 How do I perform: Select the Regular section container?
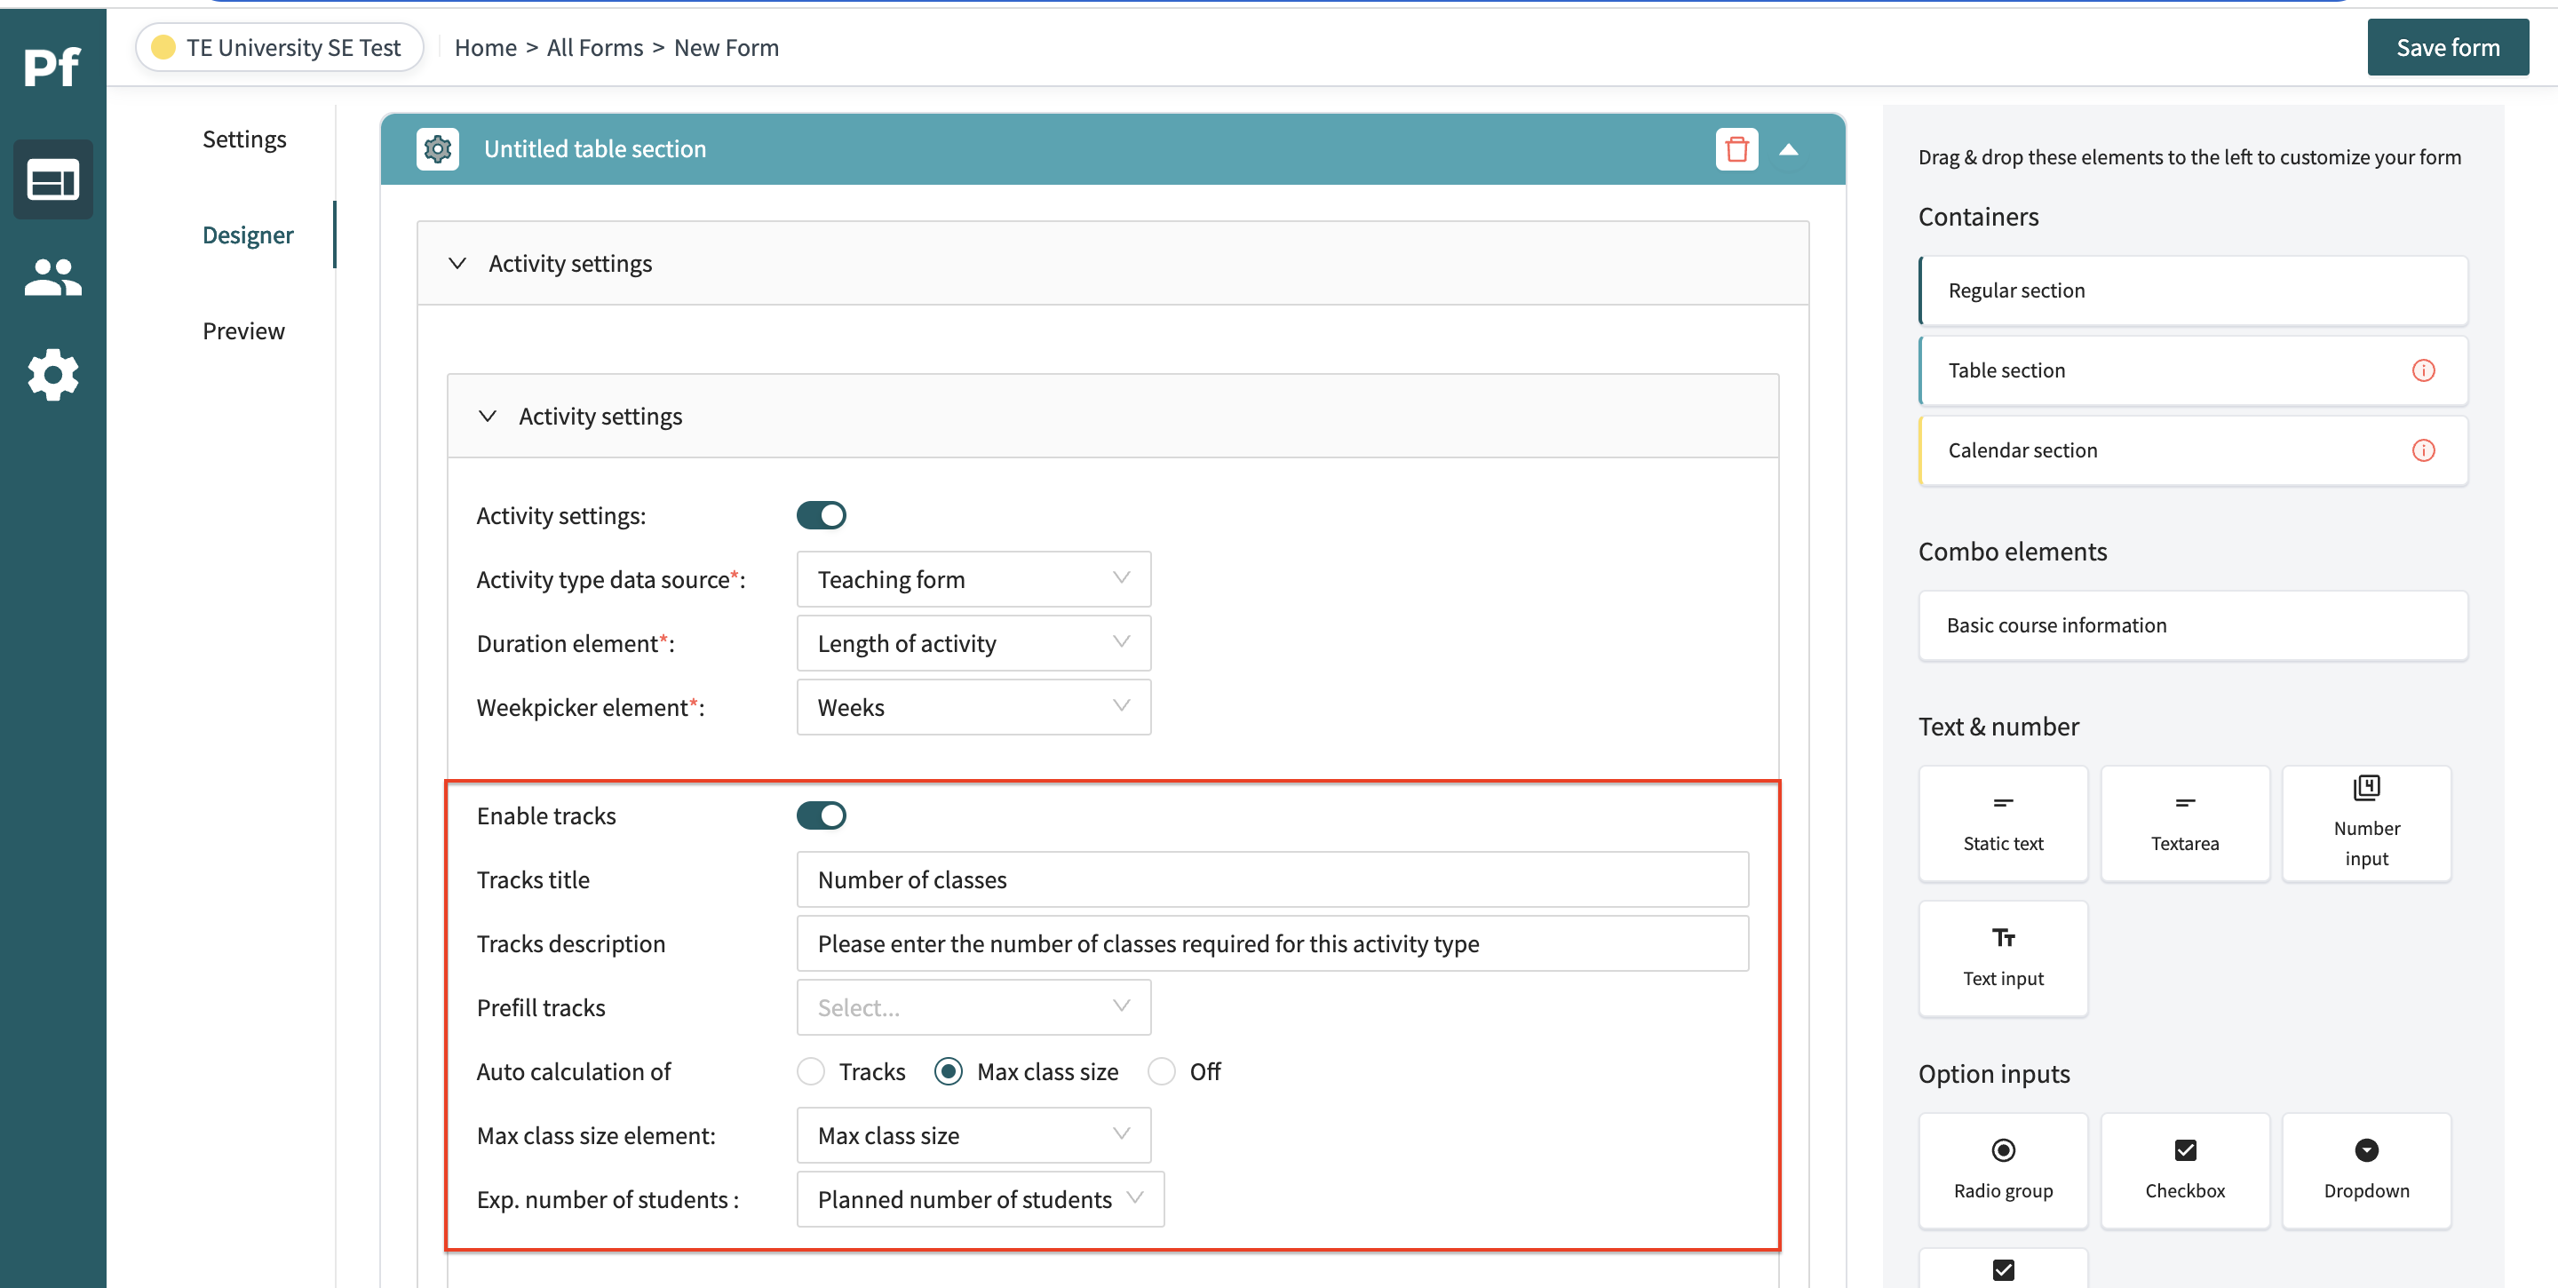[2193, 291]
